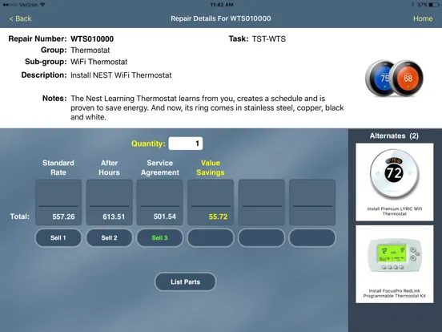Click the Sub-group value WiFi Thermostat
Image resolution: width=442 pixels, height=332 pixels.
point(99,62)
